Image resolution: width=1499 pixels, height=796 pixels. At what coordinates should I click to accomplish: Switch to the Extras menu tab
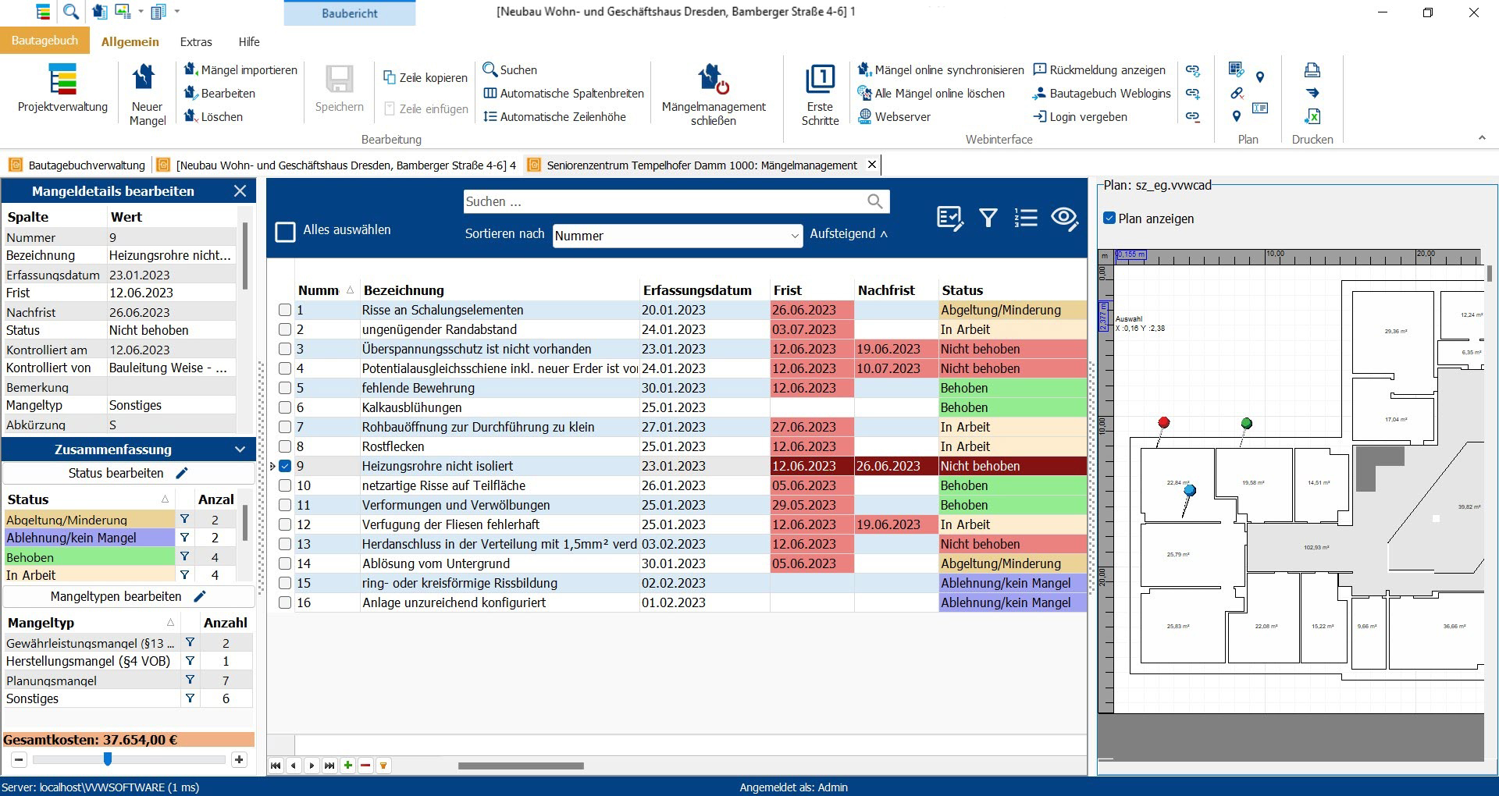pos(195,42)
